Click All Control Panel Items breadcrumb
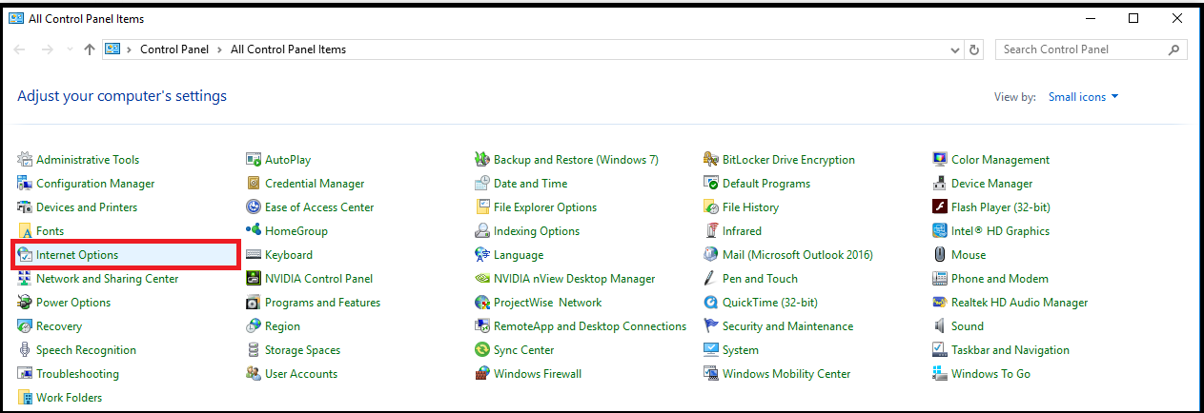This screenshot has width=1204, height=413. coord(288,49)
